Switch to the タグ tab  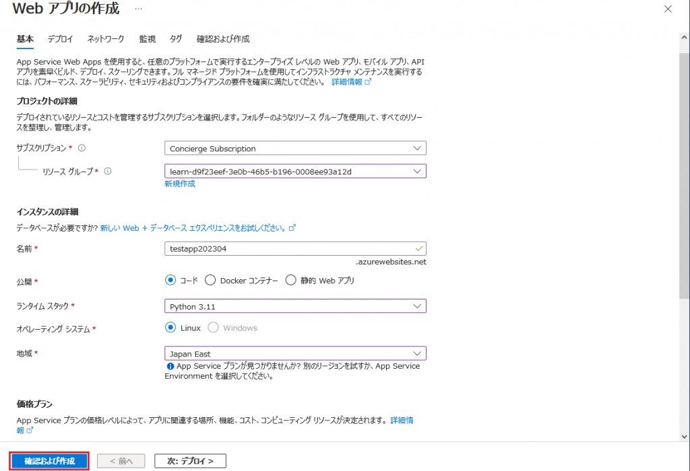[176, 39]
